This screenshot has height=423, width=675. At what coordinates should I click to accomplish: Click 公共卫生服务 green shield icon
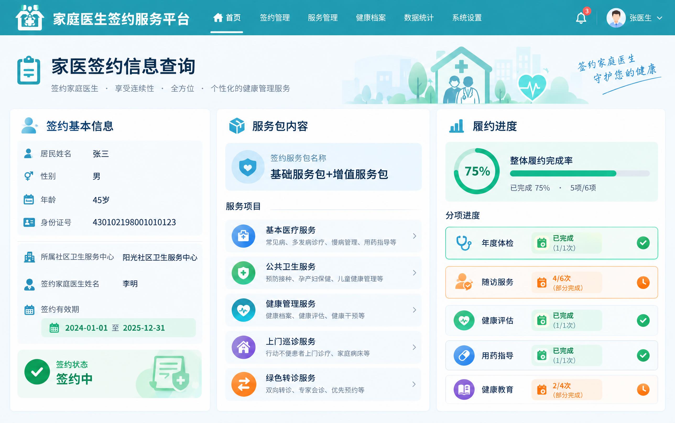(243, 273)
